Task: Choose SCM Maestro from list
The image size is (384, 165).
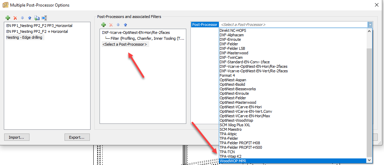Action: [293, 129]
